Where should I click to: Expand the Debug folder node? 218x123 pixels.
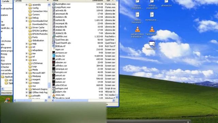pos(27,18)
